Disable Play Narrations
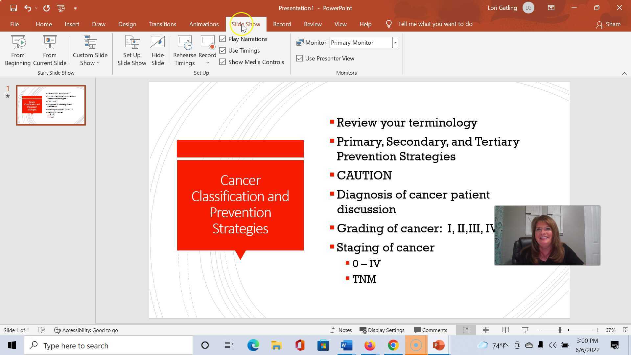 [222, 38]
